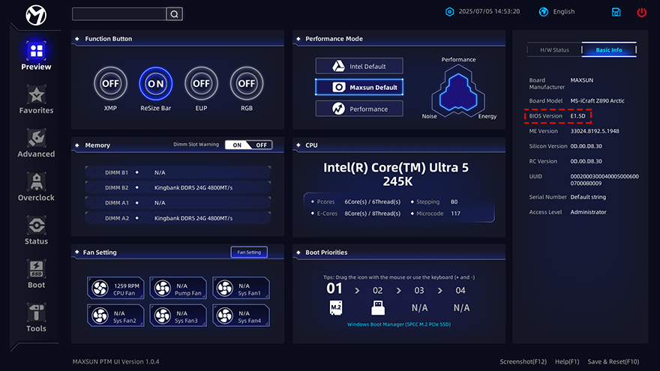
Task: Select Intel Default performance mode
Action: point(359,66)
